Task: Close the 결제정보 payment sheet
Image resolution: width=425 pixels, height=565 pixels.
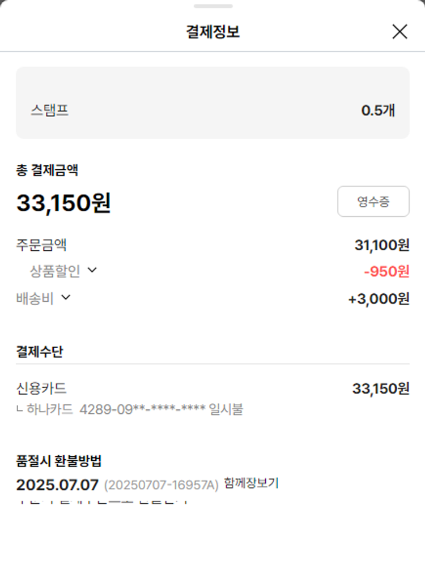Action: (x=399, y=32)
